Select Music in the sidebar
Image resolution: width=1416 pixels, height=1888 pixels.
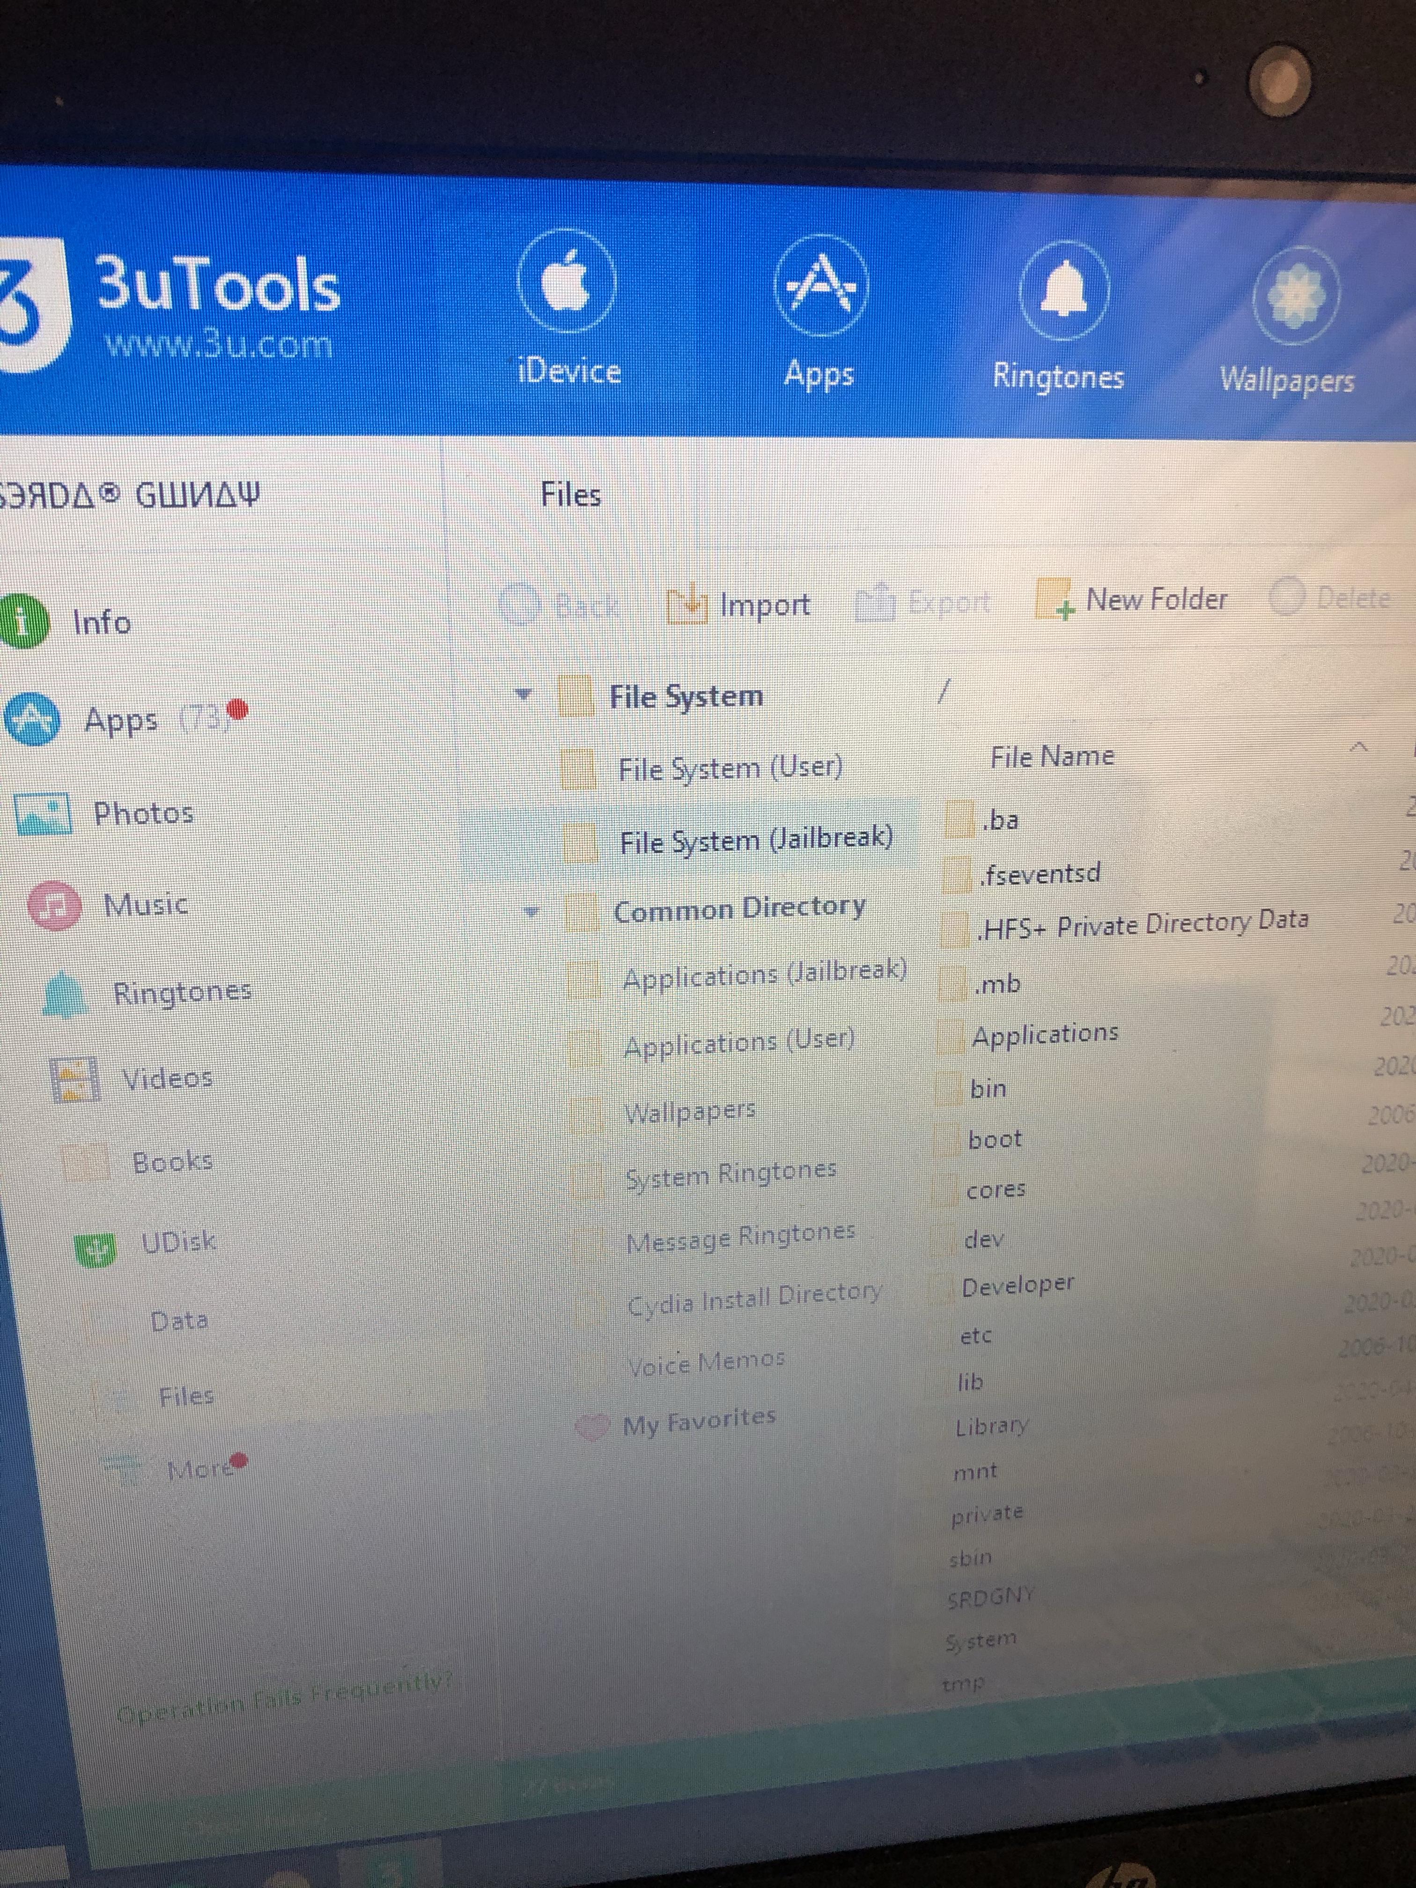coord(108,904)
